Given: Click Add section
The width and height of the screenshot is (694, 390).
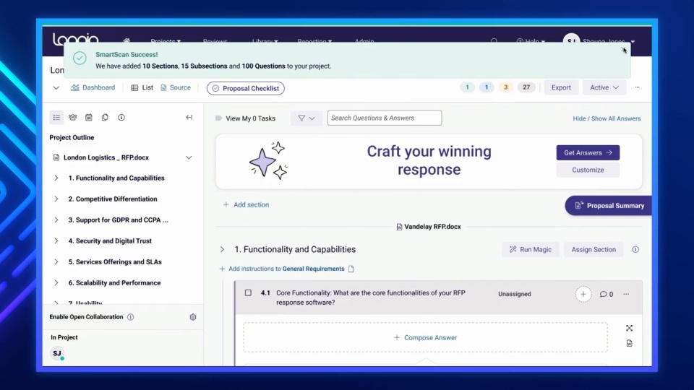Looking at the screenshot, I should [x=246, y=204].
